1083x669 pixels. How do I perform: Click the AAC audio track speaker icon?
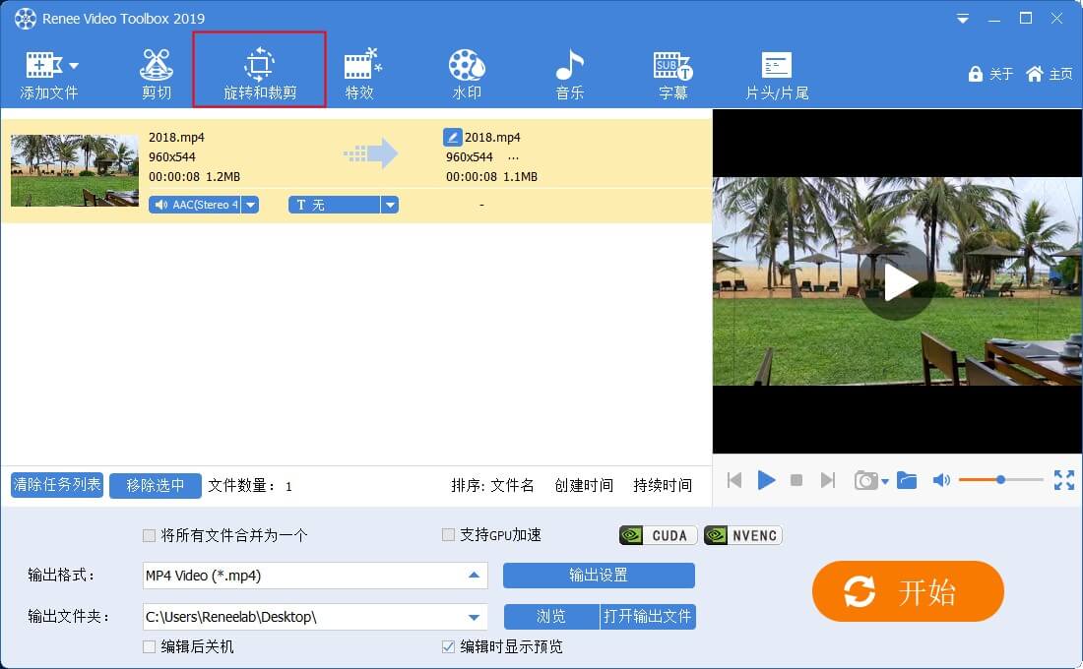click(x=160, y=205)
